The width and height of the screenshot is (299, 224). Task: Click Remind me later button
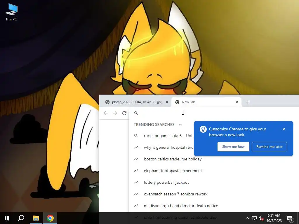(x=269, y=147)
